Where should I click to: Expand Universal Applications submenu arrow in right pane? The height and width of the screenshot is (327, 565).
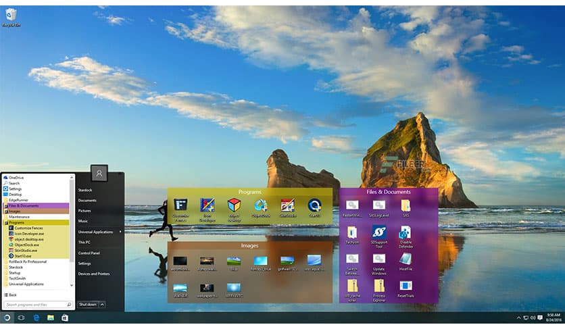[x=120, y=232]
